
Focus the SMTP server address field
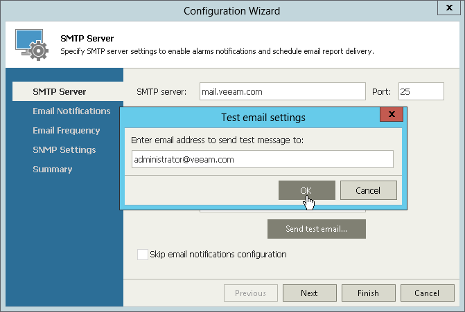point(281,91)
